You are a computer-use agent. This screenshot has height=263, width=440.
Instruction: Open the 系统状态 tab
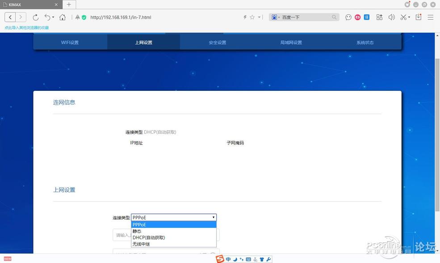click(x=365, y=42)
